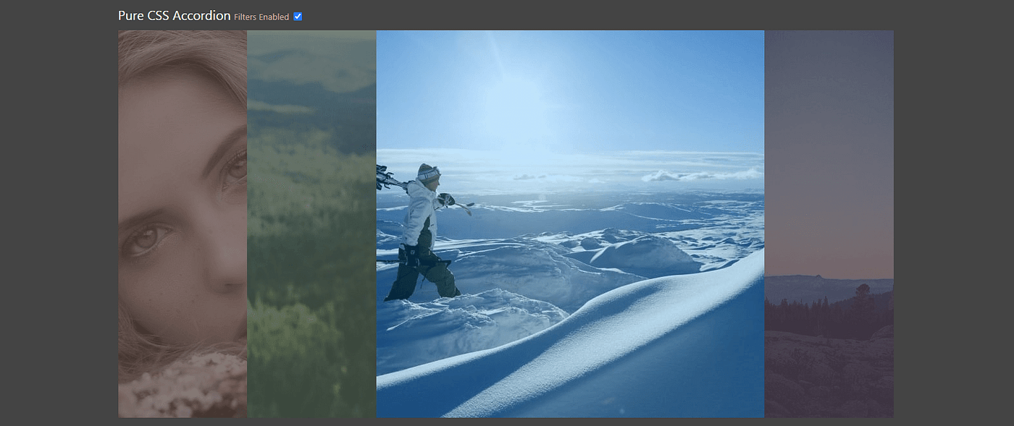The image size is (1014, 426).
Task: Expand the green forest hillside panel
Action: [x=311, y=223]
